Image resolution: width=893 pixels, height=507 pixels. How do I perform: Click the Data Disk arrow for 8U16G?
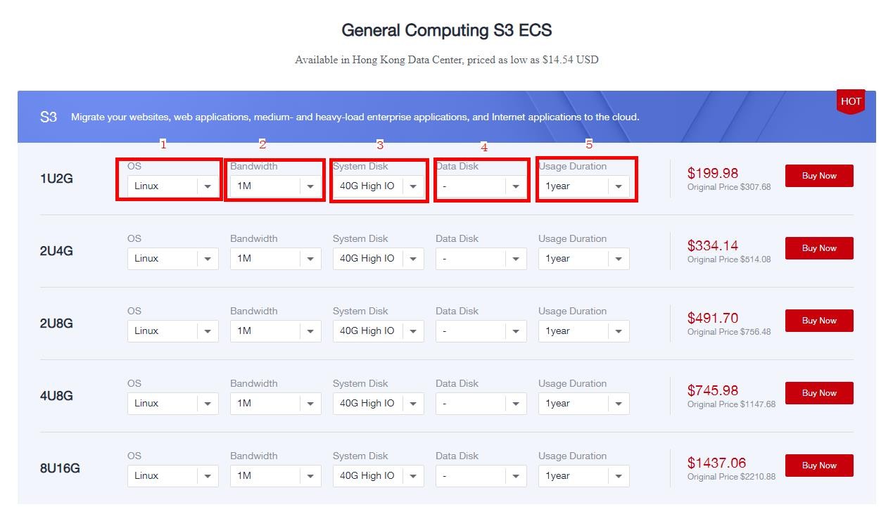[516, 476]
